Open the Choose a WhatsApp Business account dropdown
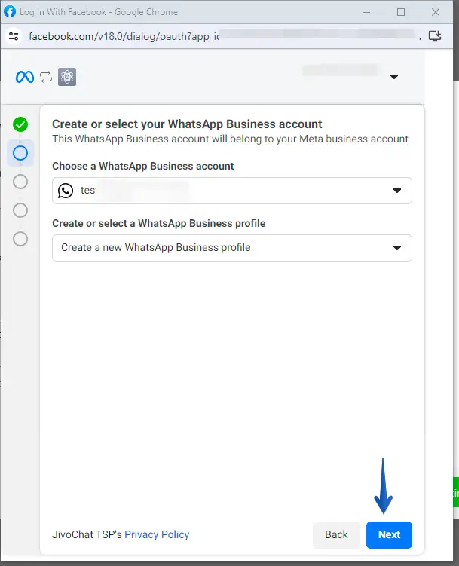Image resolution: width=459 pixels, height=566 pixels. point(231,191)
